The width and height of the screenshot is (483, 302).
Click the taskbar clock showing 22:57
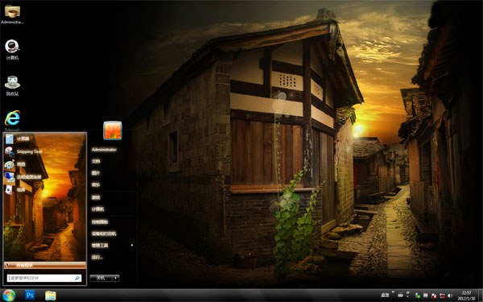click(466, 296)
